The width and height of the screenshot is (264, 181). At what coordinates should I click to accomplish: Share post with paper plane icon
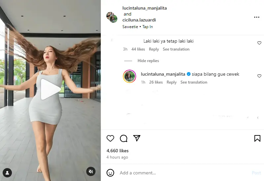point(137,138)
